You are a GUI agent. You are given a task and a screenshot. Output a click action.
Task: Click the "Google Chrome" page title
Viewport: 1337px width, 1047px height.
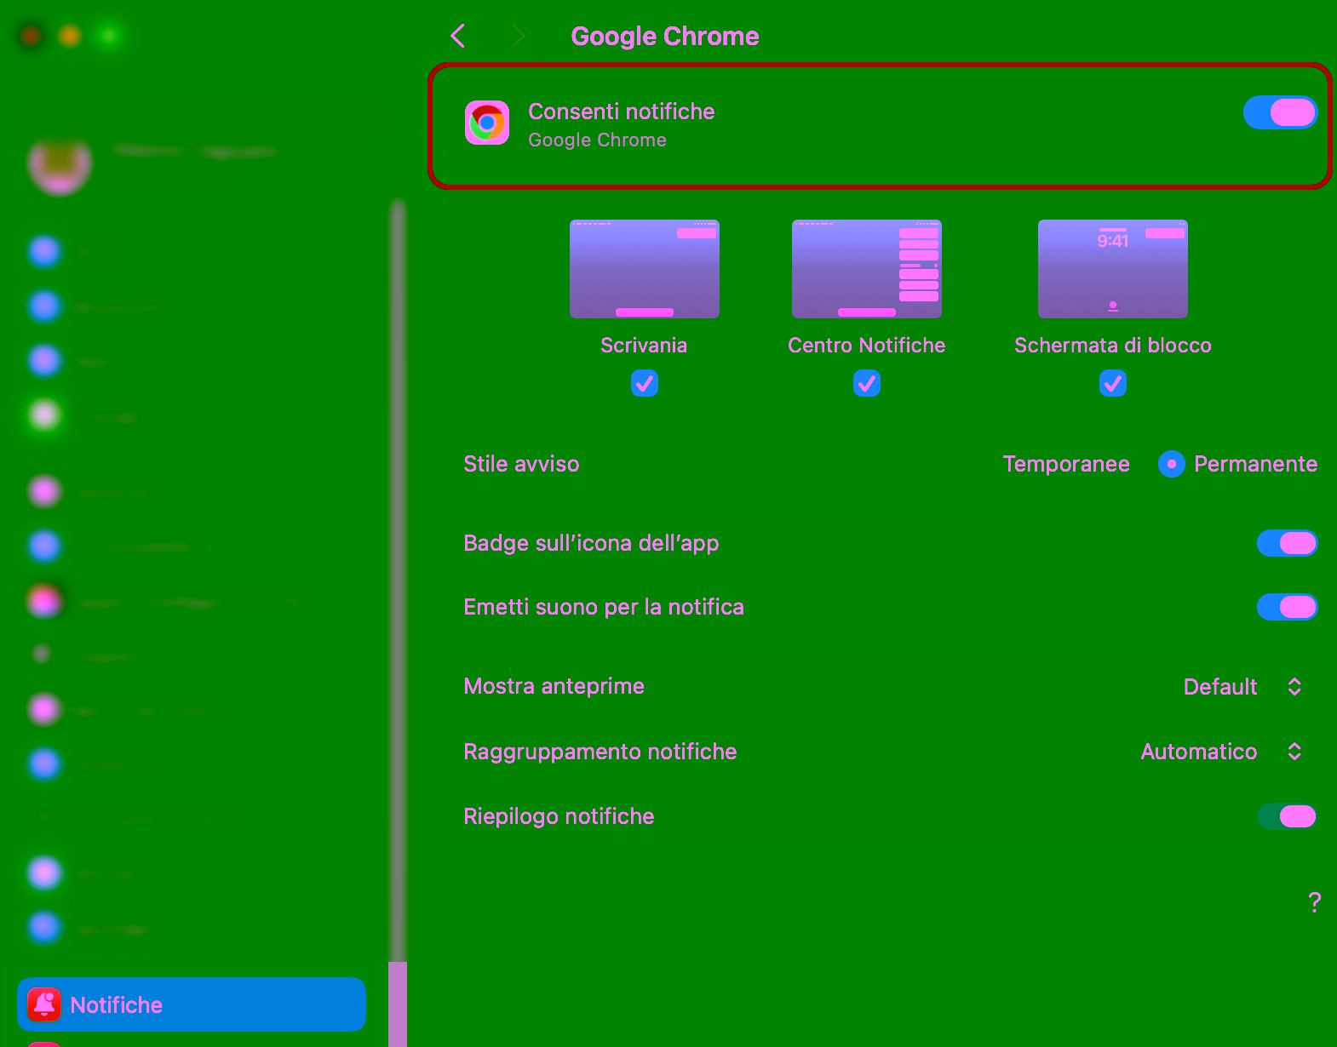coord(665,36)
